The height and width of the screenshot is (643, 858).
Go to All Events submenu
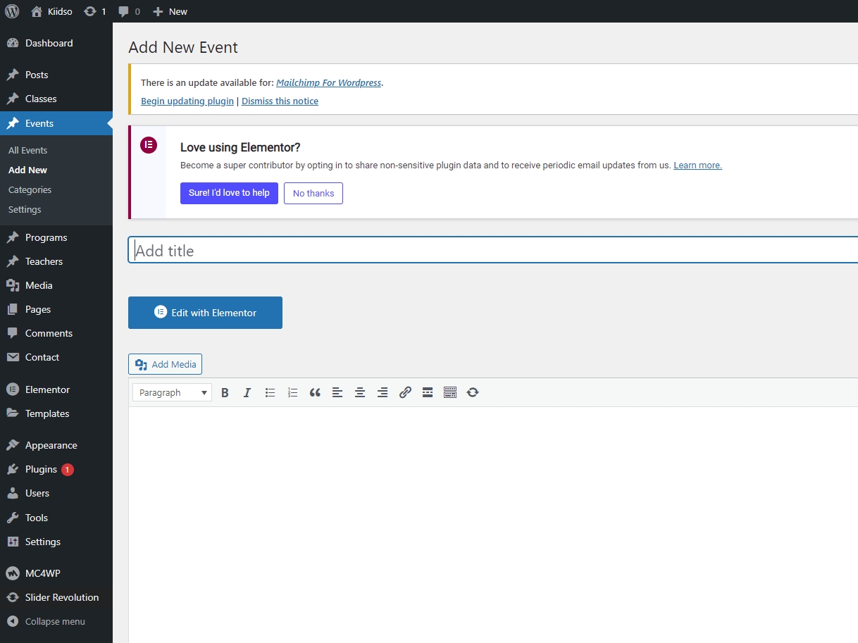(28, 150)
